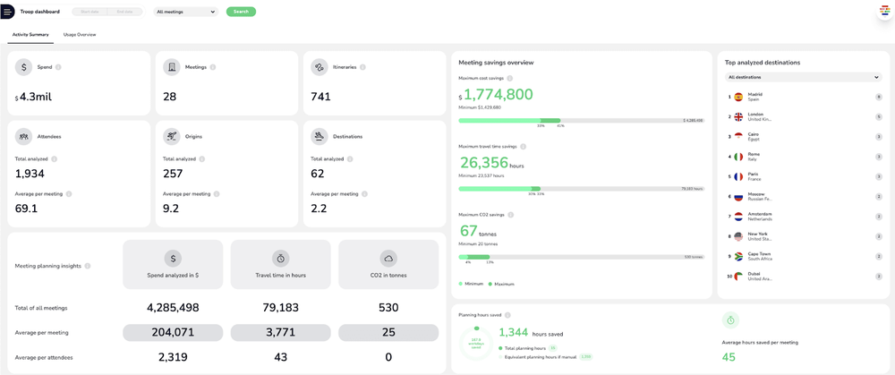The width and height of the screenshot is (895, 375).
Task: Switch to the Usage Overview tab
Action: 80,34
